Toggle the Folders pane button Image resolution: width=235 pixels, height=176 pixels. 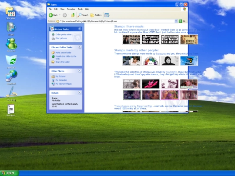96,15
